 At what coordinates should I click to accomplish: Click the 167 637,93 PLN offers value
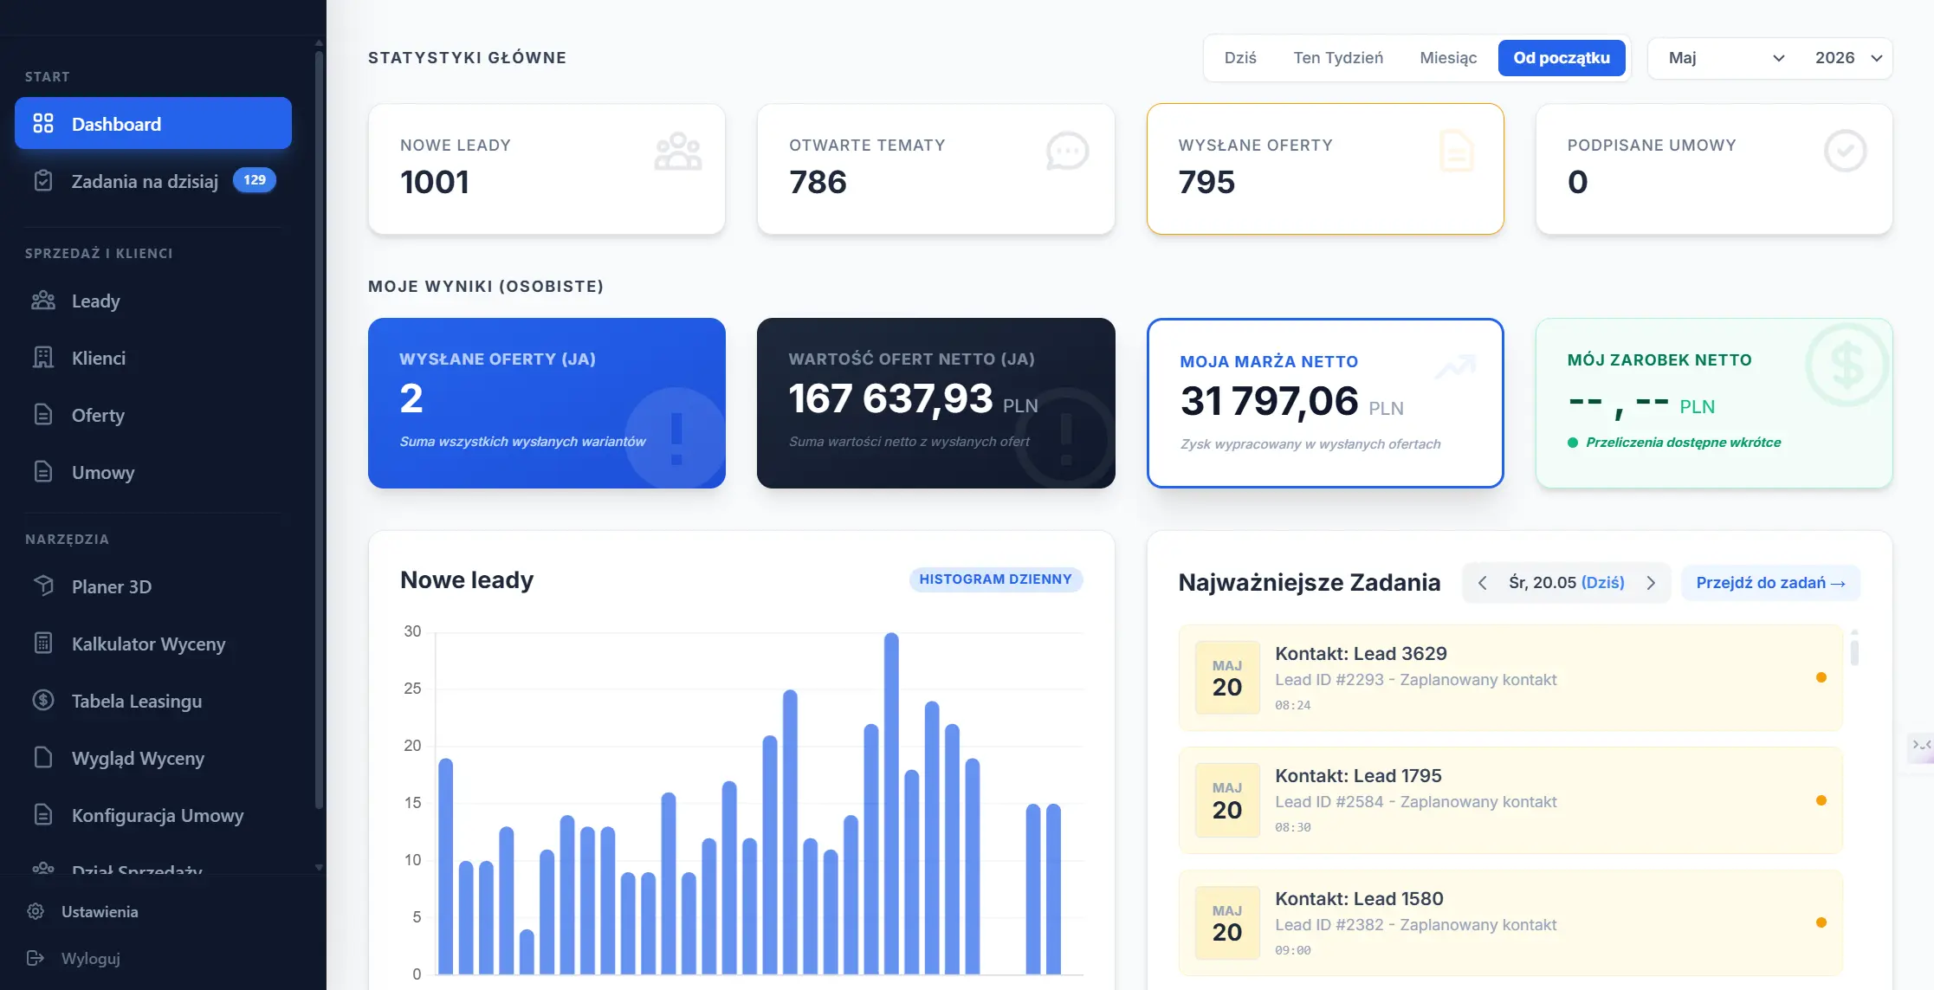click(913, 399)
